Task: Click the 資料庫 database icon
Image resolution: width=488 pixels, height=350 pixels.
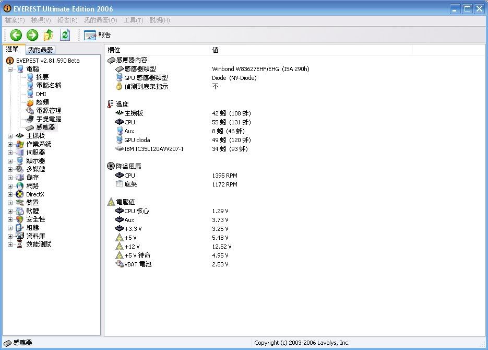Action: pos(20,236)
